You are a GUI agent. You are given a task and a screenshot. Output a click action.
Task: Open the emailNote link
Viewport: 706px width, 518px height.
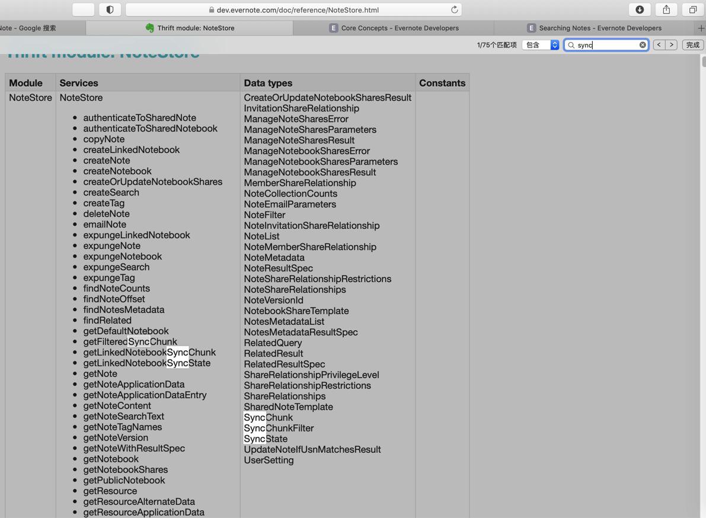tap(104, 225)
